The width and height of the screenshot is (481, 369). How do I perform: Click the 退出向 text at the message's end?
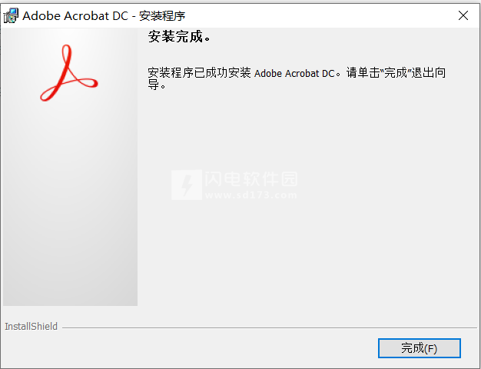[x=429, y=73]
